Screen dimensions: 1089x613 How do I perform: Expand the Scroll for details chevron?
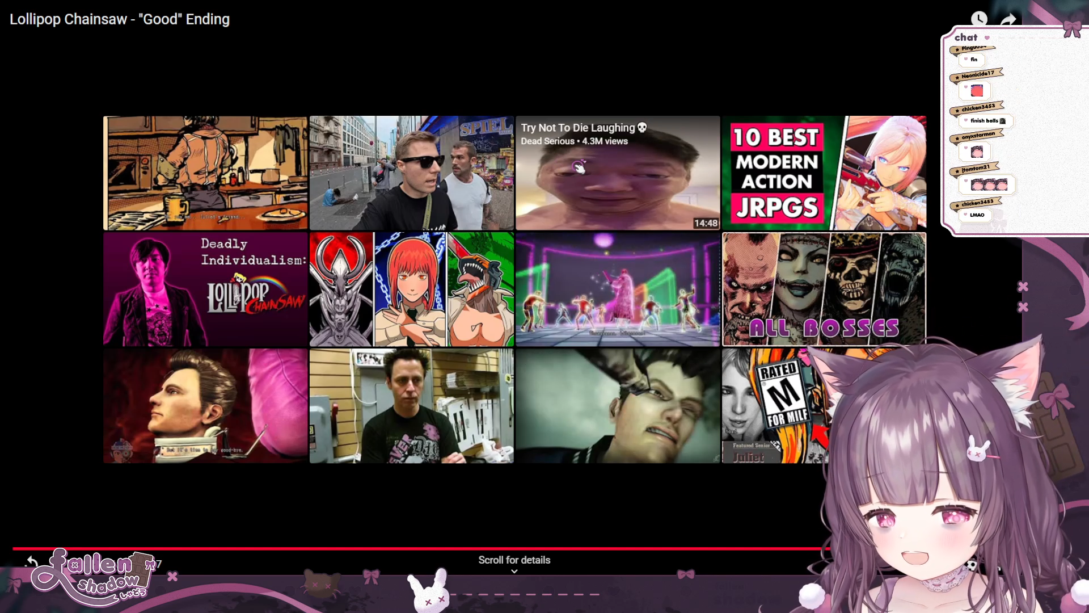[514, 572]
